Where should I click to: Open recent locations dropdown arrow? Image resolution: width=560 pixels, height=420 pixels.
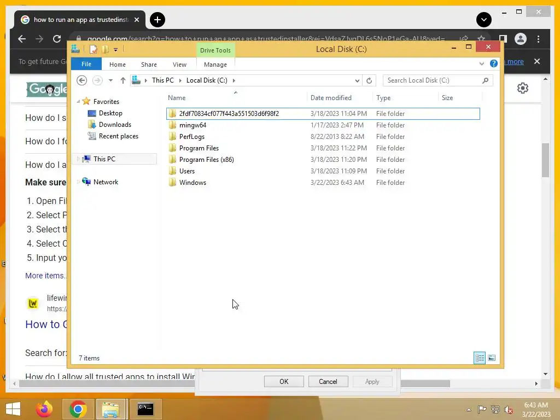[x=110, y=80]
